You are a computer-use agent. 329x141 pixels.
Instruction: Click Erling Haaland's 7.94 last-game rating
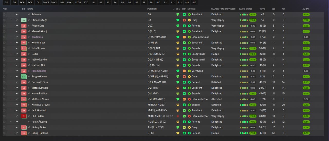coord(253,133)
